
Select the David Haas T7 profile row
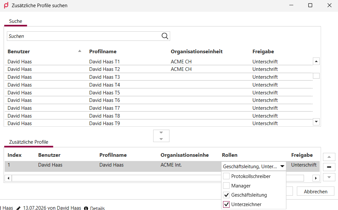click(159, 108)
